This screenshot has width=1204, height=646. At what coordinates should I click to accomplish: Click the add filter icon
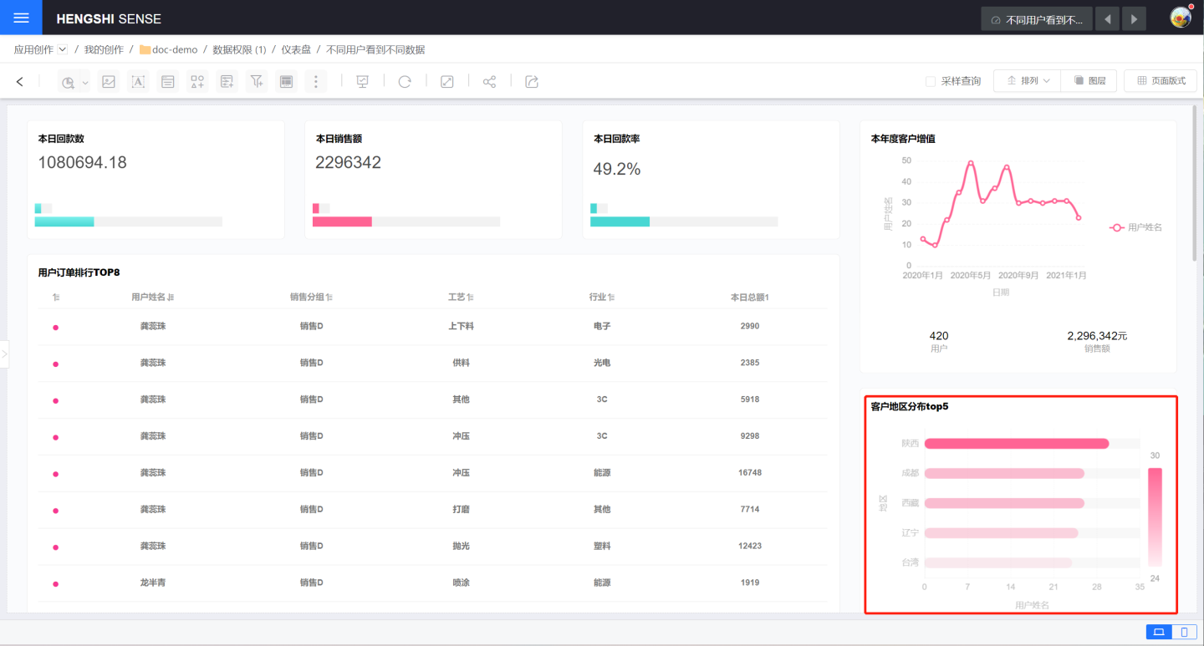(257, 81)
